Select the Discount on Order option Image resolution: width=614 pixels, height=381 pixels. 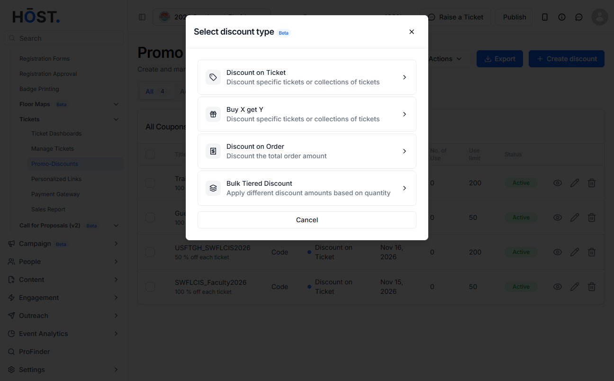(x=307, y=151)
